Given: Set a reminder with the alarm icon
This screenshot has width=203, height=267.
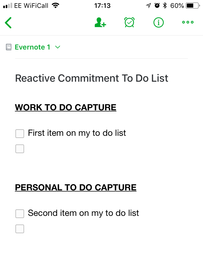Looking at the screenshot, I should (x=129, y=22).
